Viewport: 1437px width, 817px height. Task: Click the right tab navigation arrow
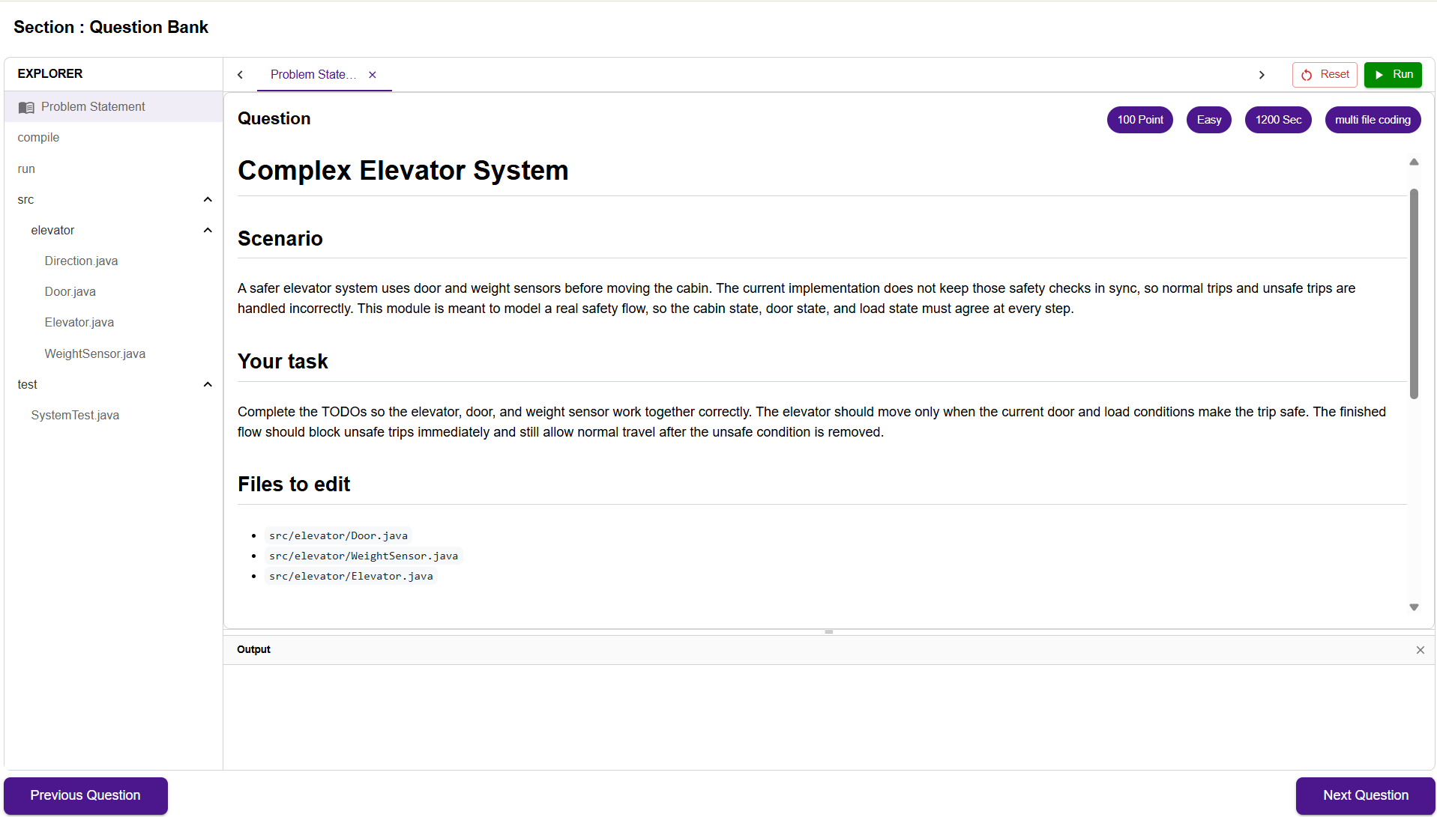coord(1262,75)
